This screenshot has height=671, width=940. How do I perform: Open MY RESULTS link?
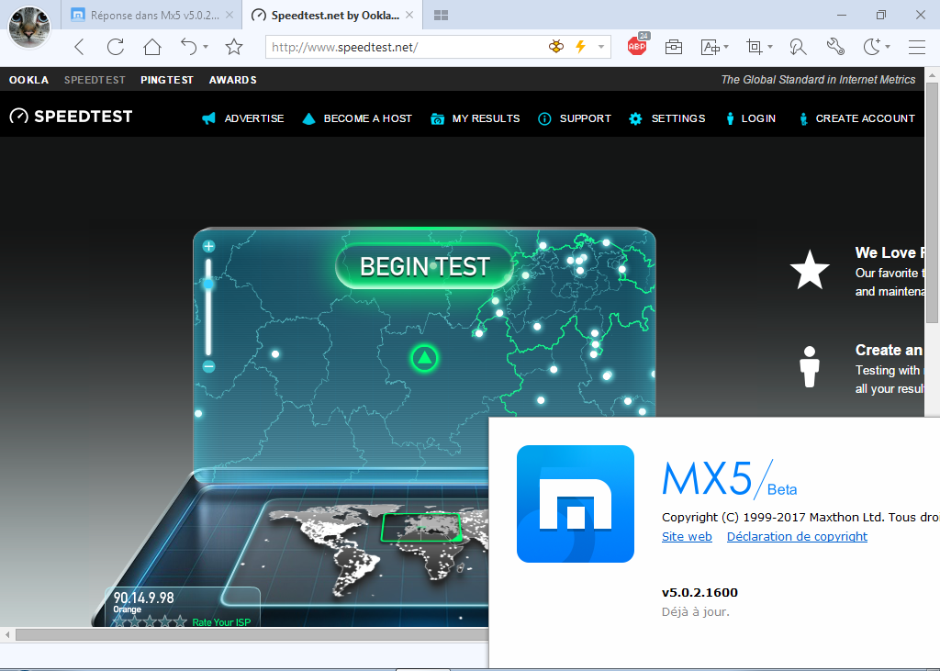[x=476, y=118]
